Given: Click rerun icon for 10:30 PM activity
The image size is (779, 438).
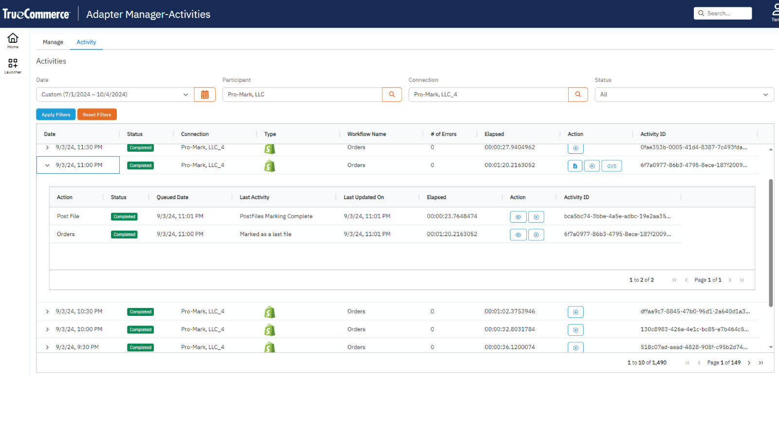Looking at the screenshot, I should click(575, 312).
